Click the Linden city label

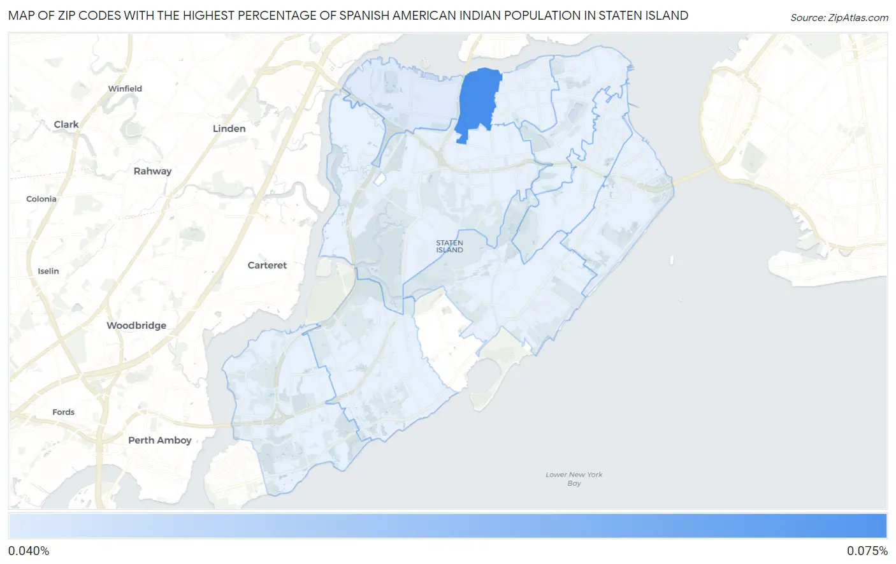coord(229,129)
